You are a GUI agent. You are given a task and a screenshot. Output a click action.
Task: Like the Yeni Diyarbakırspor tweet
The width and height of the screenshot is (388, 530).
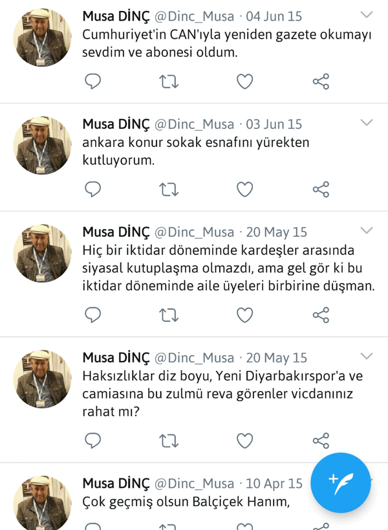(x=244, y=441)
